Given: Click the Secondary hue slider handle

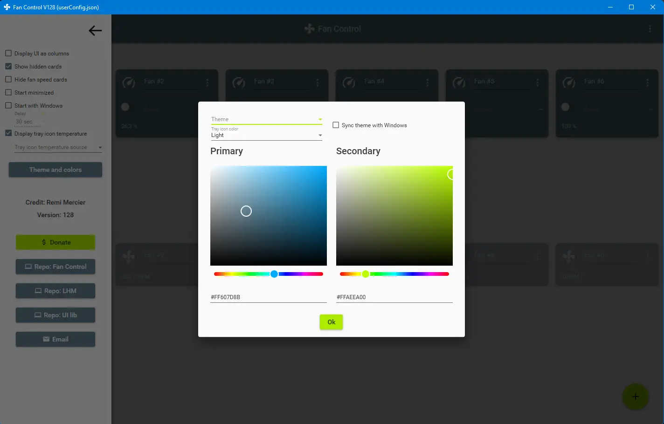Looking at the screenshot, I should (366, 274).
